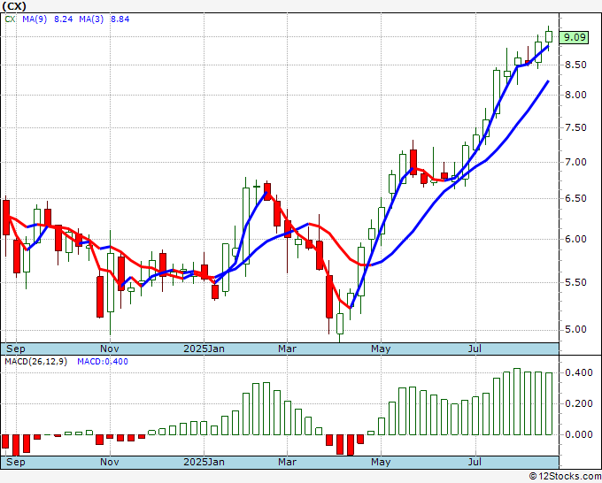602x483 pixels.
Task: Click the 9.09 current price label
Action: click(x=574, y=38)
